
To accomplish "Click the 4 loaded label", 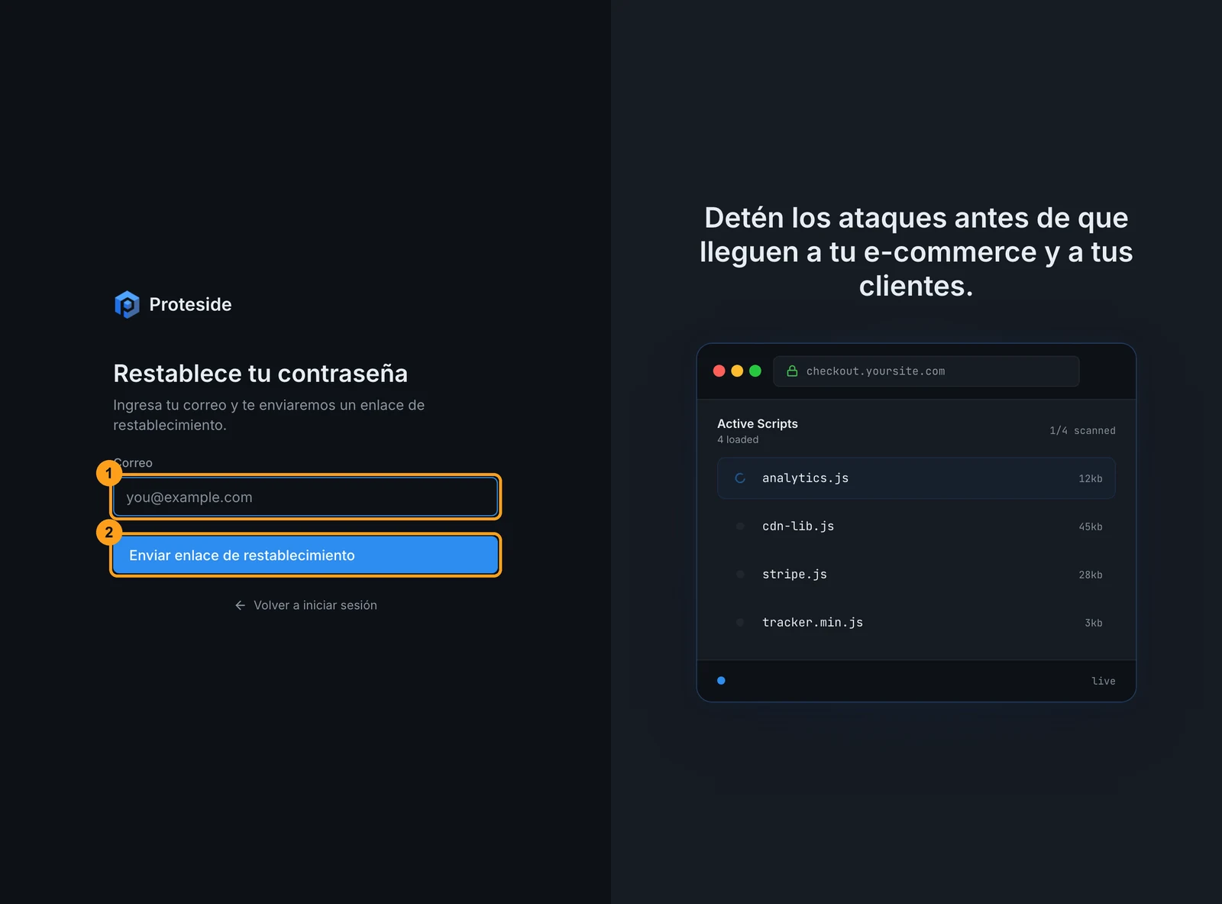I will 738,439.
